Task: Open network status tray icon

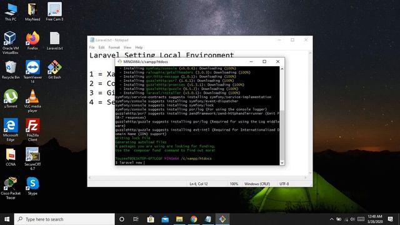Action: [x=346, y=219]
